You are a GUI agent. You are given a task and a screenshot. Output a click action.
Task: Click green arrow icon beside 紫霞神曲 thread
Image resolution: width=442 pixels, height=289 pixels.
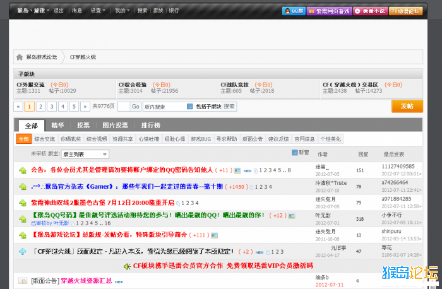23,203
